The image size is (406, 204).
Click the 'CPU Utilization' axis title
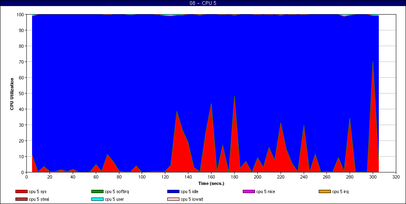12,94
